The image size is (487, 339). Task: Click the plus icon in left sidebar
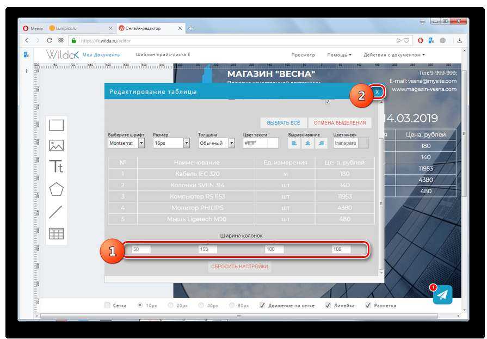pyautogui.click(x=27, y=71)
